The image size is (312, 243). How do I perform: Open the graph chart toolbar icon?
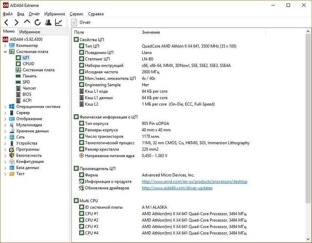pos(59,22)
